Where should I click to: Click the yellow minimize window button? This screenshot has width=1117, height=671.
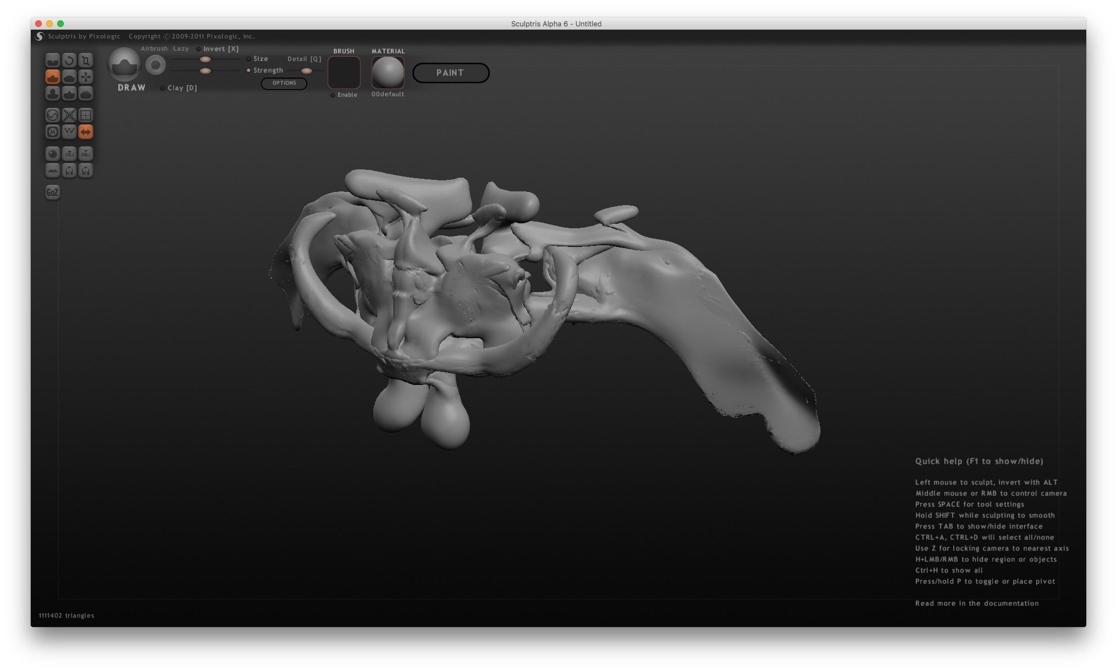click(x=49, y=24)
